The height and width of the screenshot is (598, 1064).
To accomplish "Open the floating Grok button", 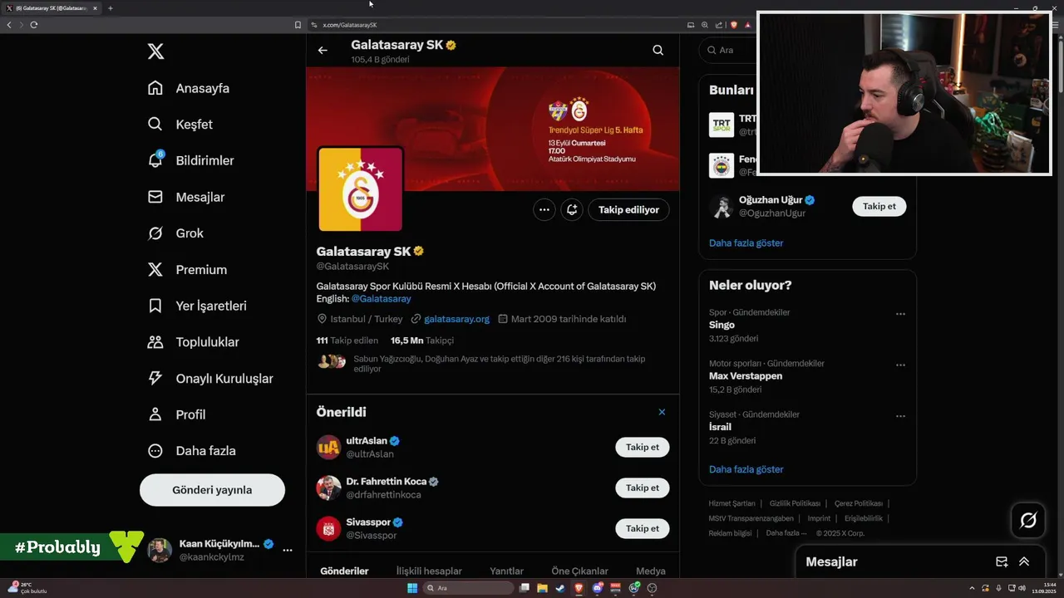I will pyautogui.click(x=1028, y=521).
